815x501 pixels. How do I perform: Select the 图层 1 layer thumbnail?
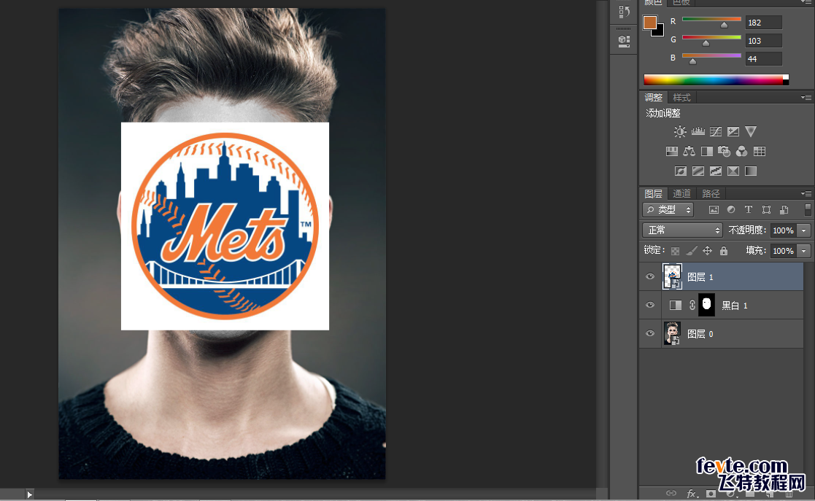(672, 276)
